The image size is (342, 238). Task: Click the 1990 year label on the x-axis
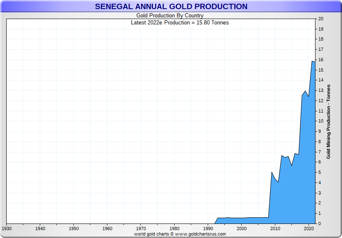click(x=208, y=228)
